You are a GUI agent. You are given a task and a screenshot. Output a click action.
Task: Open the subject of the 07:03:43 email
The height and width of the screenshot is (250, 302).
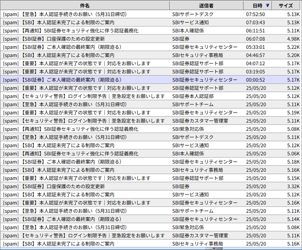click(x=59, y=23)
